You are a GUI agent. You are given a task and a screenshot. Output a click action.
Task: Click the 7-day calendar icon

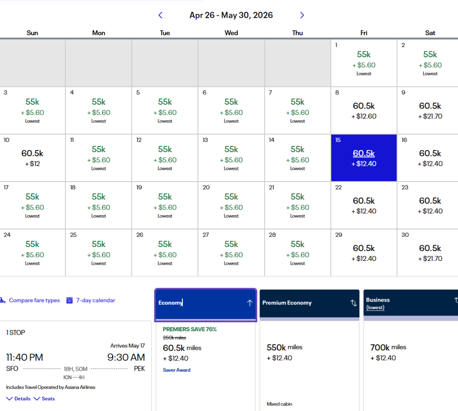point(69,300)
